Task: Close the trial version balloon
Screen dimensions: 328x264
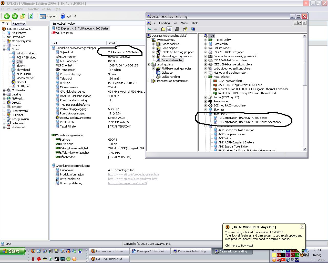Action: (x=302, y=227)
